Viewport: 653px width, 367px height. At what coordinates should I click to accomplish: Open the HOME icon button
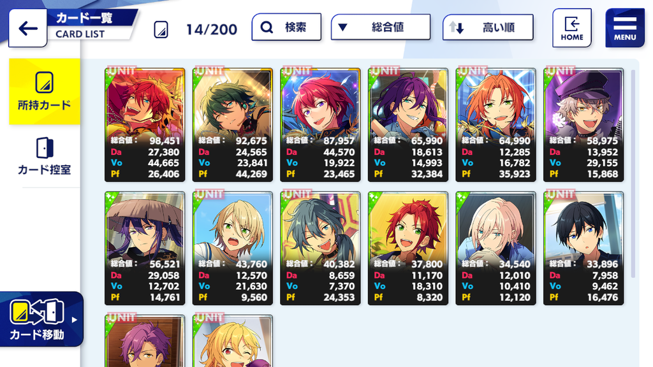(572, 28)
